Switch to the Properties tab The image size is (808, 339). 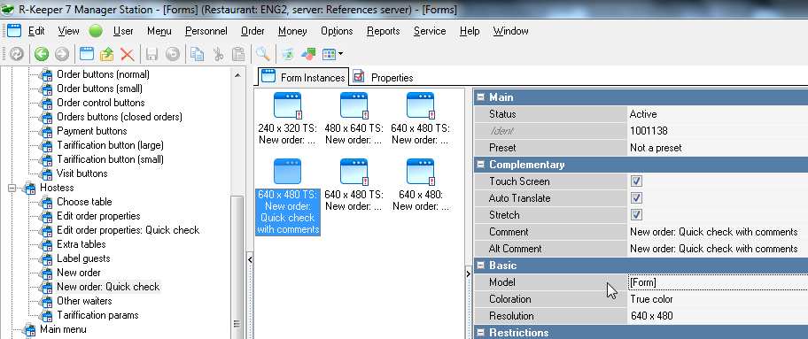pyautogui.click(x=384, y=77)
